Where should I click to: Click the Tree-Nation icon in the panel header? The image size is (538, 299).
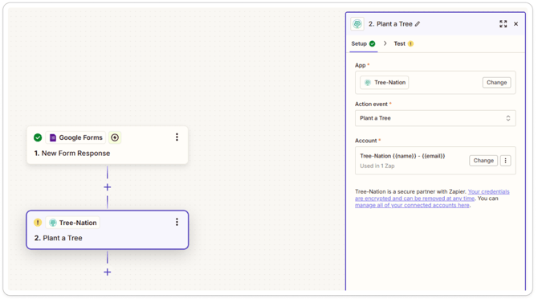(357, 24)
